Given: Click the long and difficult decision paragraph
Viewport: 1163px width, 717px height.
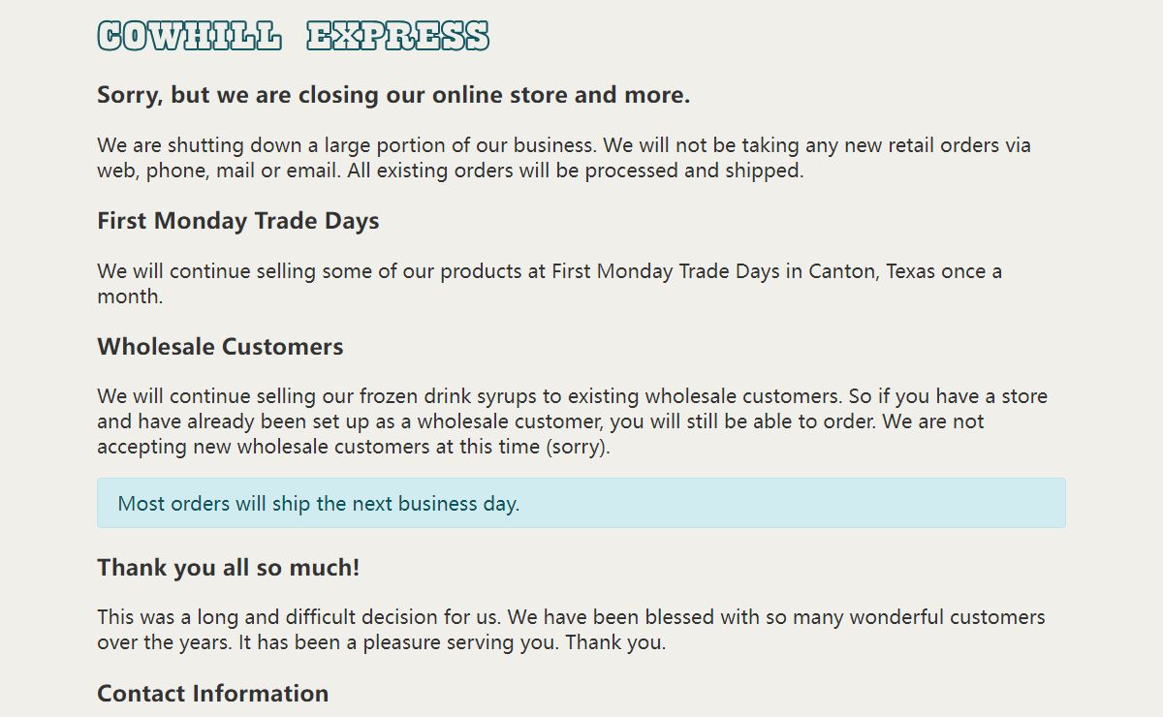Looking at the screenshot, I should click(571, 630).
